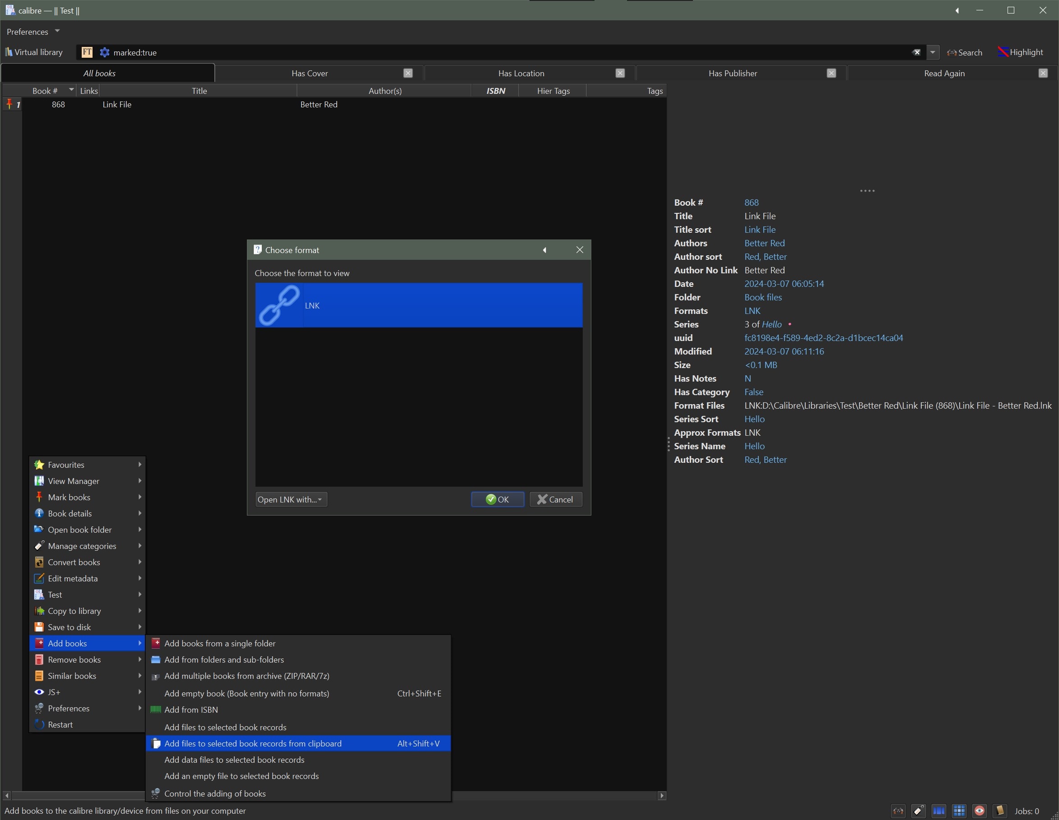Click the blue gear icon in search bar
Image resolution: width=1059 pixels, height=820 pixels.
coord(104,52)
